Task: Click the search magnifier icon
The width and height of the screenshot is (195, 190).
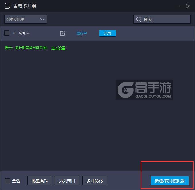Action: tap(139, 19)
